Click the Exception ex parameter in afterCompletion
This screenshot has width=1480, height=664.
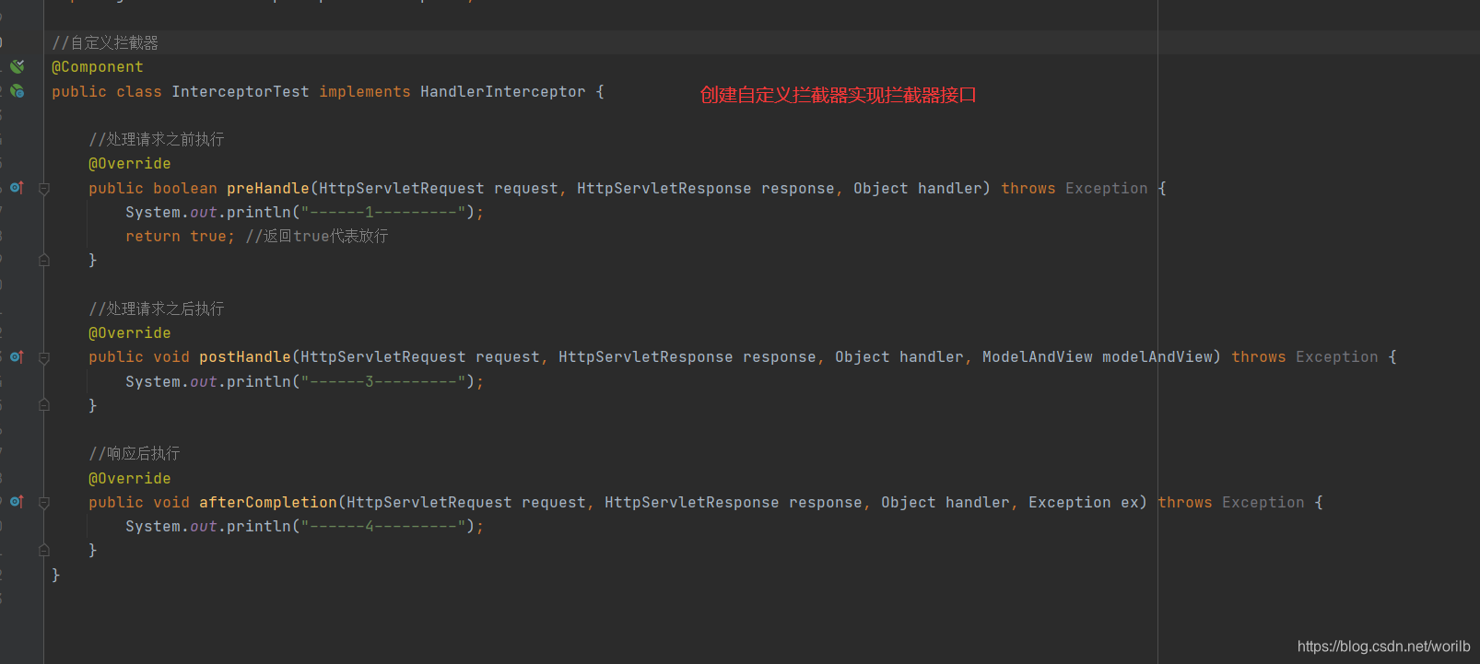[1084, 503]
